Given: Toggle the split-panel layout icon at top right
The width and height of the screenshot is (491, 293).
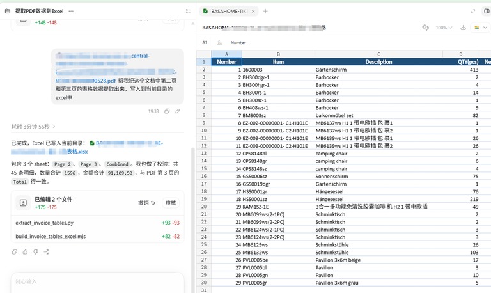Looking at the screenshot, I should click(x=487, y=12).
